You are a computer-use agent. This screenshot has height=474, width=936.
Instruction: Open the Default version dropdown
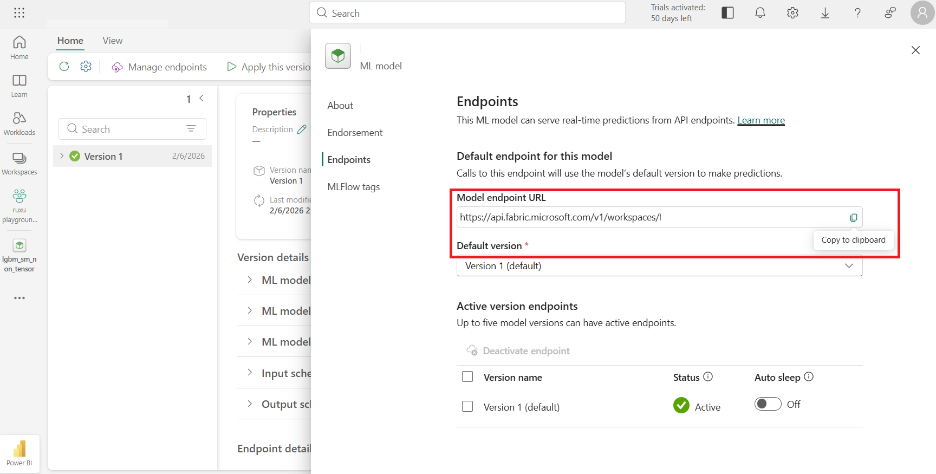[x=659, y=266]
